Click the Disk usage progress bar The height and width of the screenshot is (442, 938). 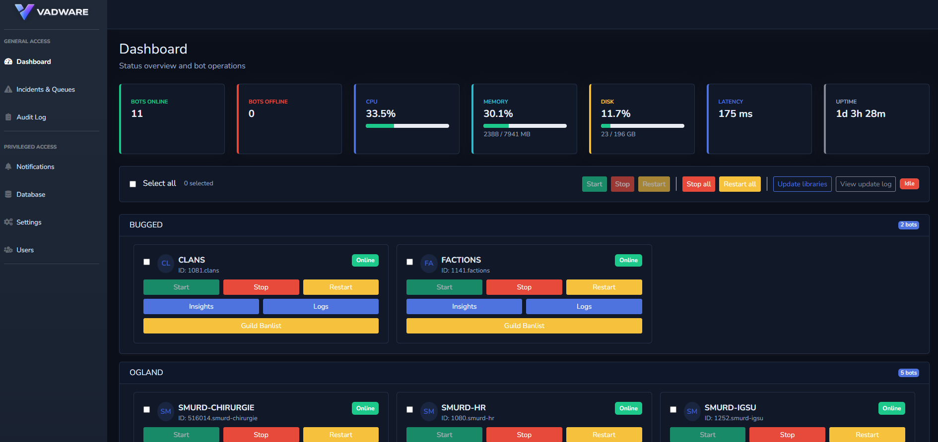[x=643, y=126]
